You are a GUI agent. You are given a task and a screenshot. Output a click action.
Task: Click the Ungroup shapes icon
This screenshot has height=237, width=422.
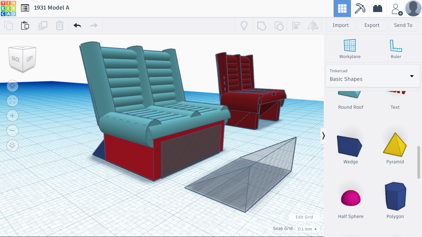(x=279, y=26)
